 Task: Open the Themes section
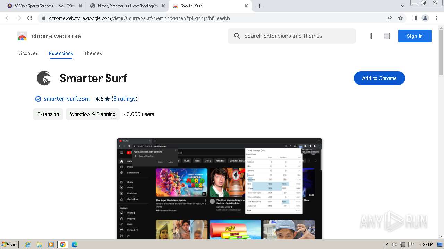coord(93,53)
